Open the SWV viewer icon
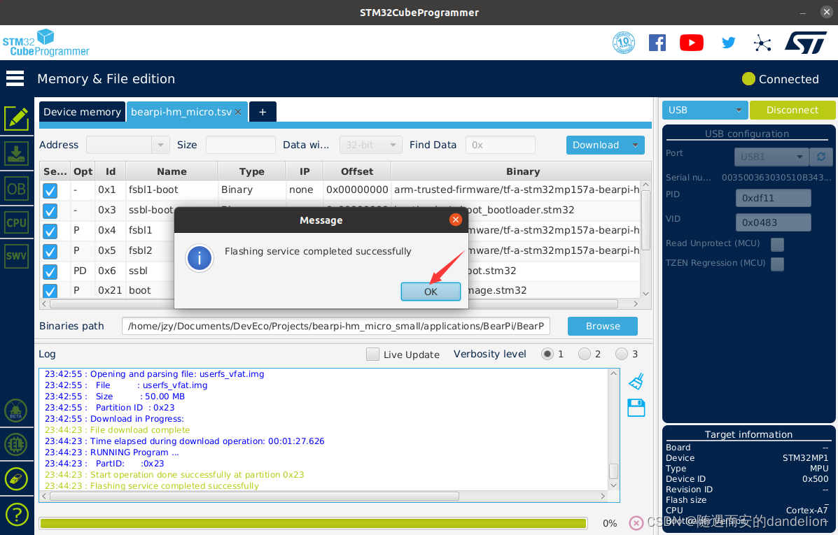The height and width of the screenshot is (535, 838). coord(17,256)
